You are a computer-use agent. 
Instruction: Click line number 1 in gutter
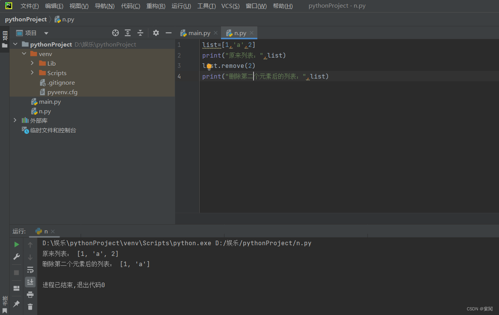coord(179,45)
